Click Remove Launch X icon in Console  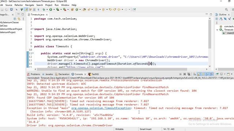tap(185, 74)
